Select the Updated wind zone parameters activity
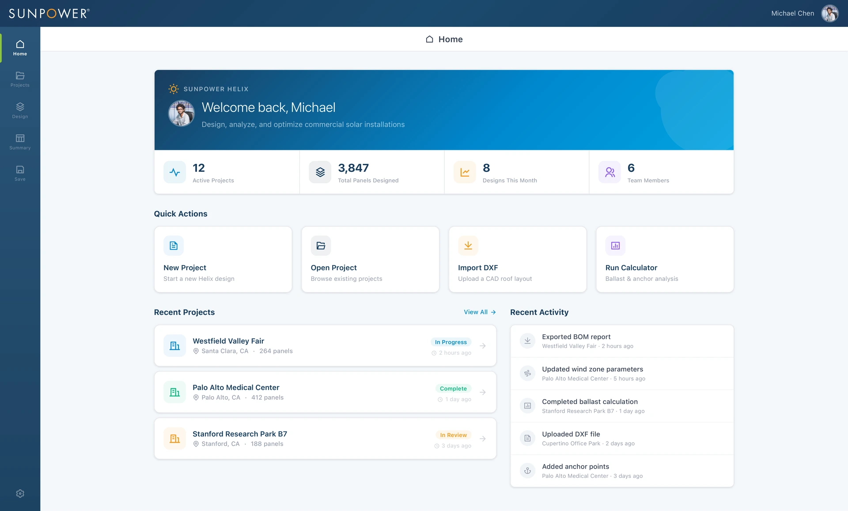This screenshot has height=511, width=848. (622, 374)
